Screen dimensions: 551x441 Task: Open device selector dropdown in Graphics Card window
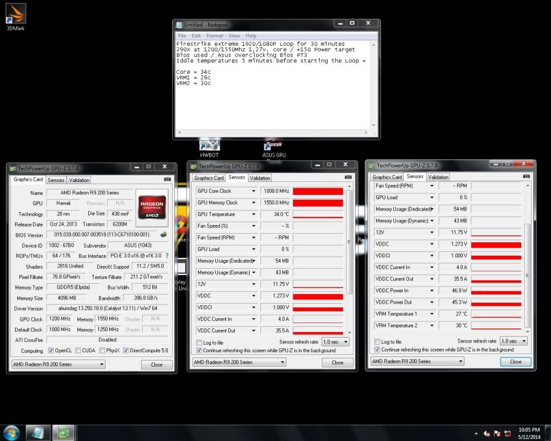click(x=58, y=365)
